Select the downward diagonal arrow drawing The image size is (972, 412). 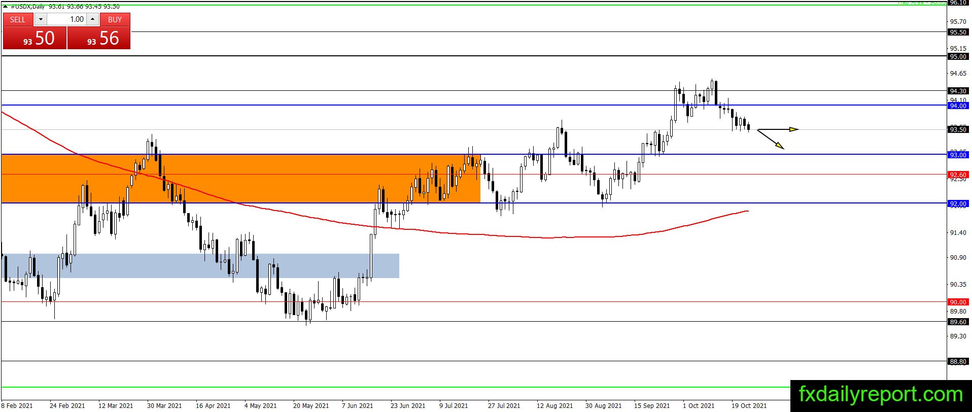click(771, 139)
